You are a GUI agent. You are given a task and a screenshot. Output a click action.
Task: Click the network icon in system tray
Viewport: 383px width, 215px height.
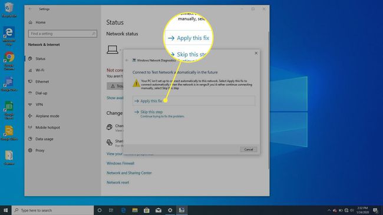[346, 210]
